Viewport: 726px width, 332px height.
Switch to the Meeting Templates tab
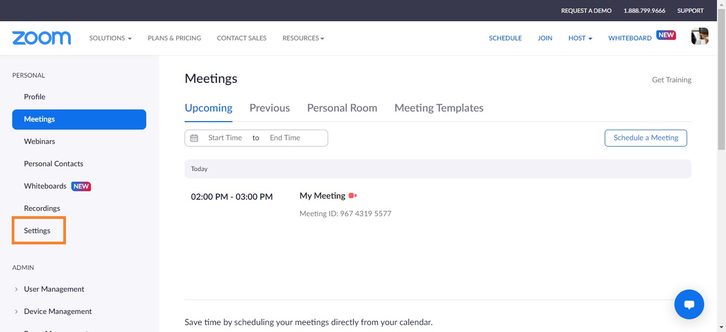[x=438, y=108]
